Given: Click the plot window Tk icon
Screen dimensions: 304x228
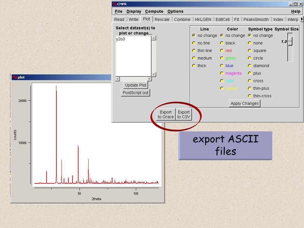Looking at the screenshot, I should [x=15, y=77].
